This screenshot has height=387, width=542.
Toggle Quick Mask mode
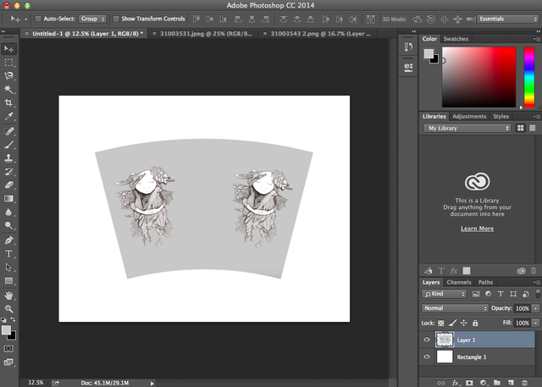coord(8,348)
